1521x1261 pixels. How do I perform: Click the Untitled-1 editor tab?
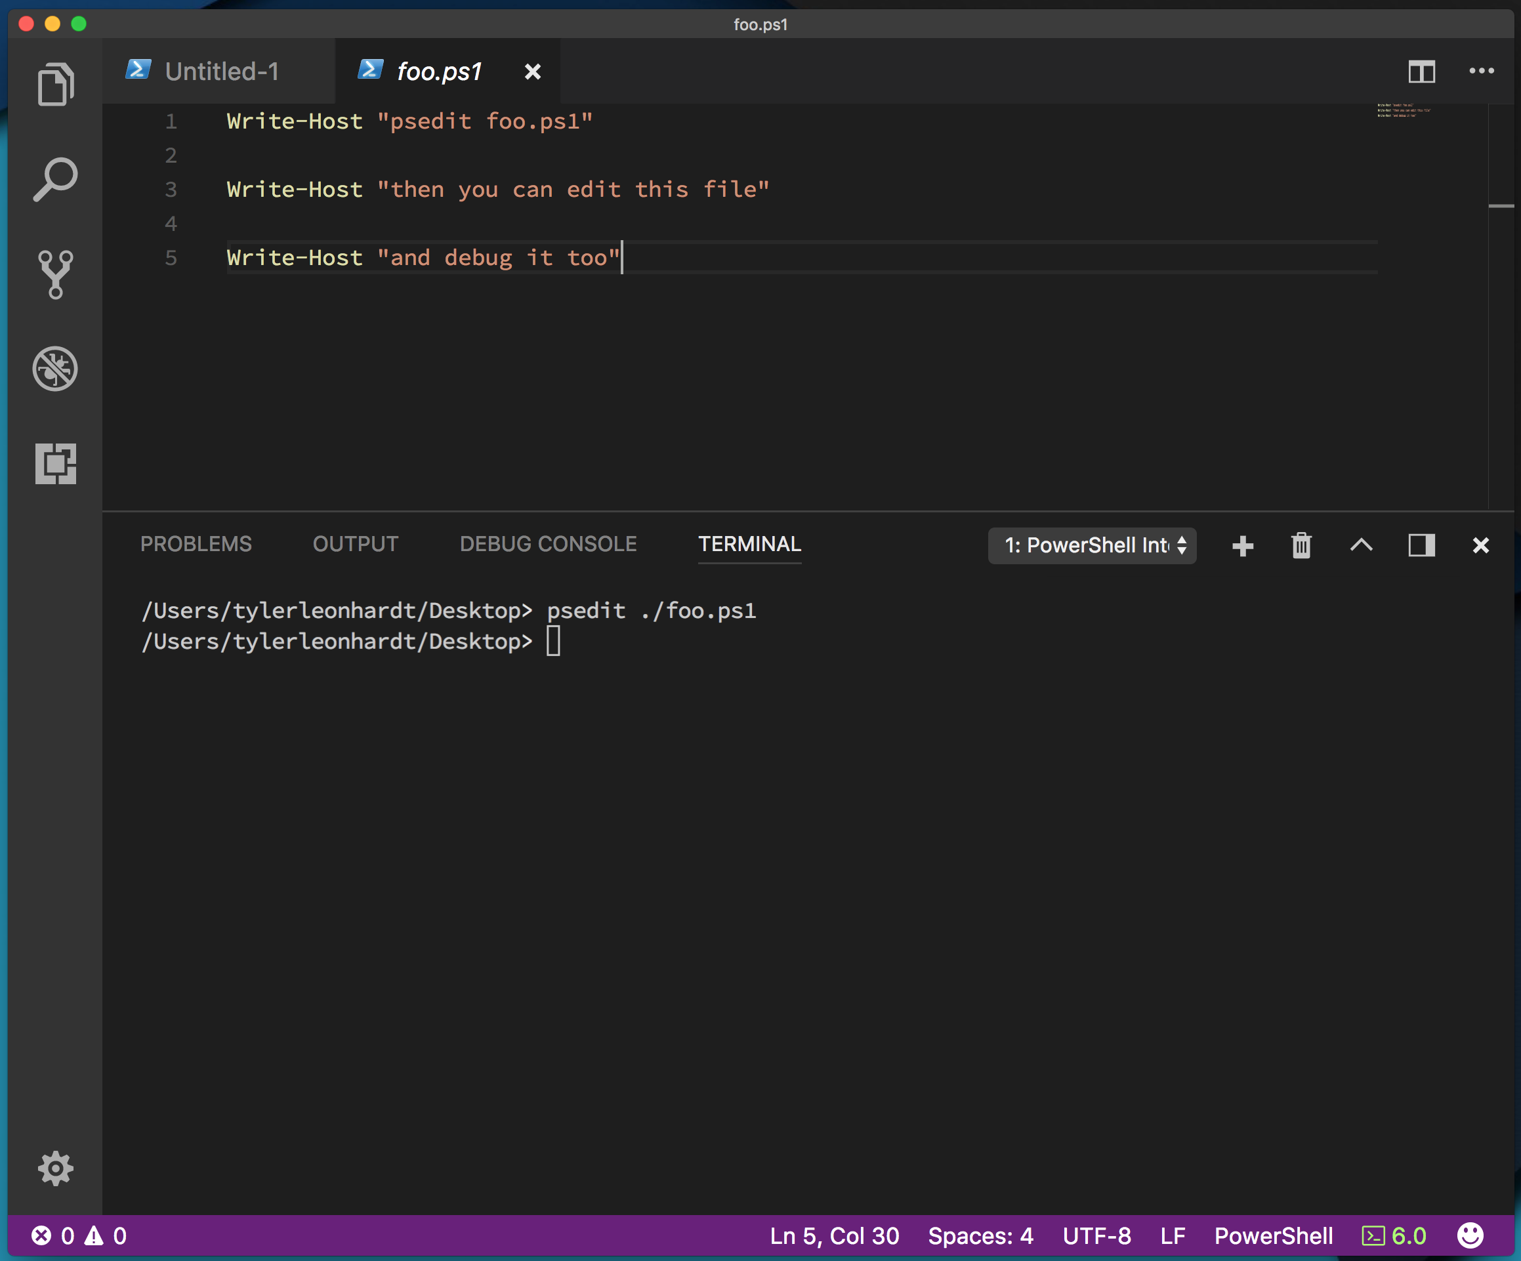tap(221, 71)
